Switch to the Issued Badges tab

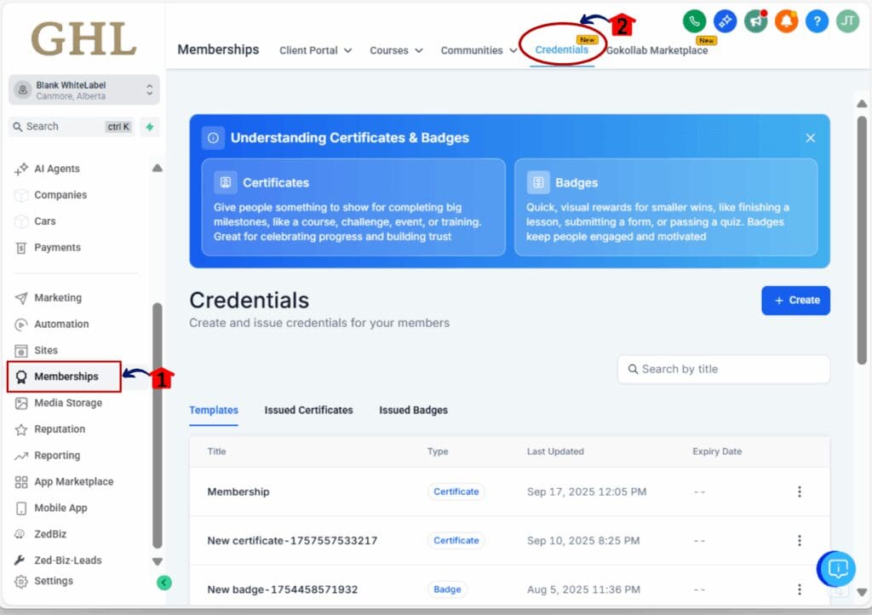pyautogui.click(x=413, y=410)
